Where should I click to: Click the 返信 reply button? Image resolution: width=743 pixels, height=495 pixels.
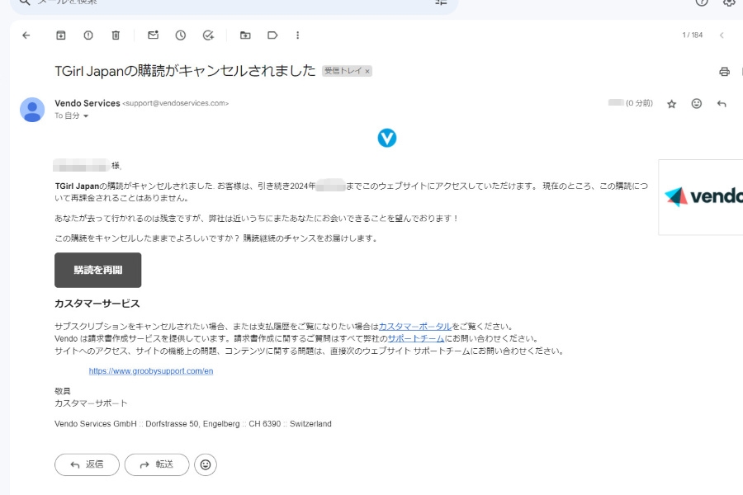88,464
